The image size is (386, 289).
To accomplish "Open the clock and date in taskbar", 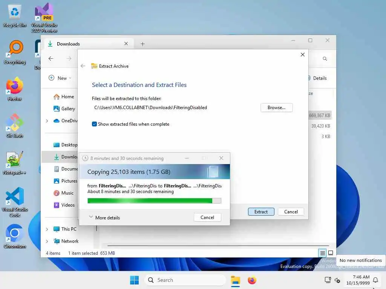I will tap(358, 280).
